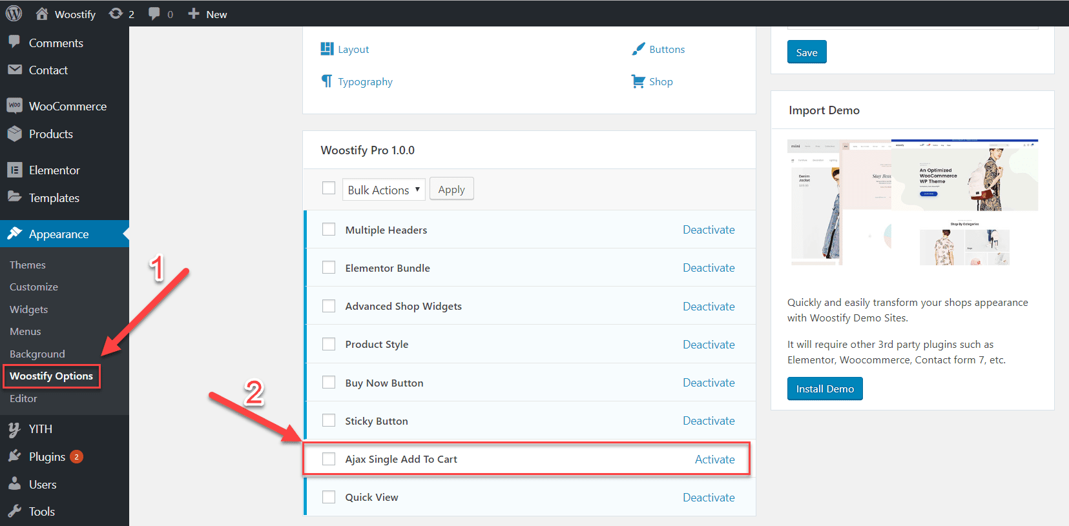
Task: Click the Appearance paintbrush icon
Action: click(15, 233)
